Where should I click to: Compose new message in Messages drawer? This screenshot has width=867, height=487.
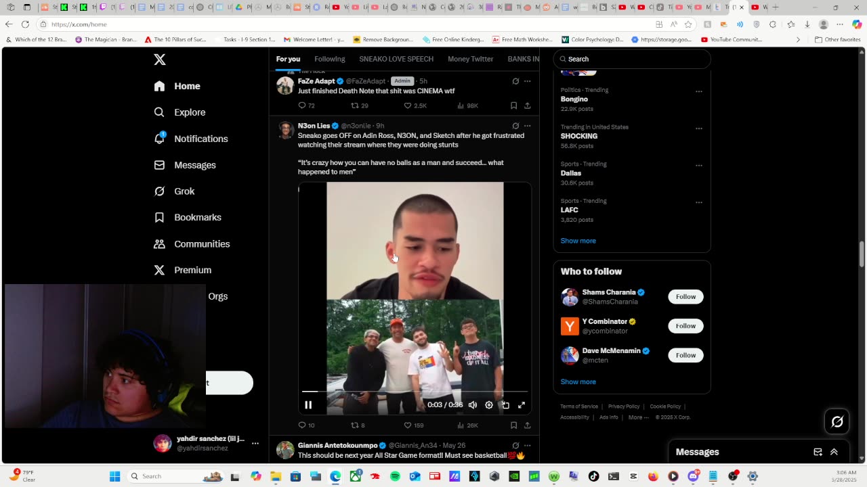coord(818,452)
